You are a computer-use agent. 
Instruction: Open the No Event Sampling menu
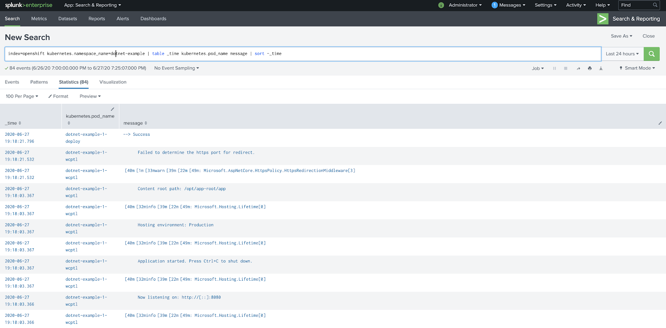[176, 68]
